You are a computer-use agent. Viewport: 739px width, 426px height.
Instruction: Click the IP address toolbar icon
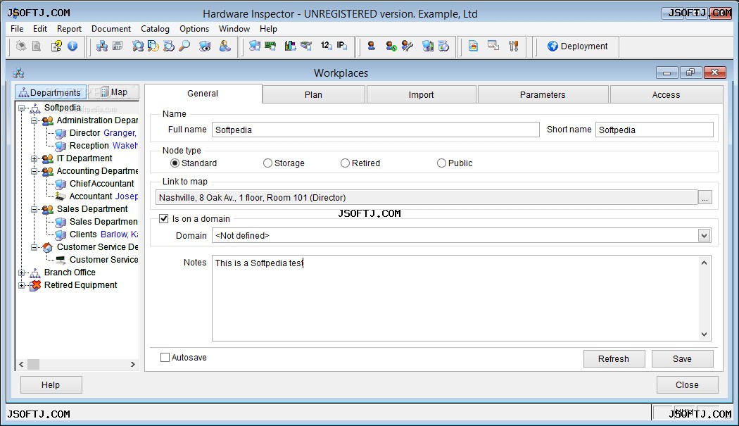341,46
